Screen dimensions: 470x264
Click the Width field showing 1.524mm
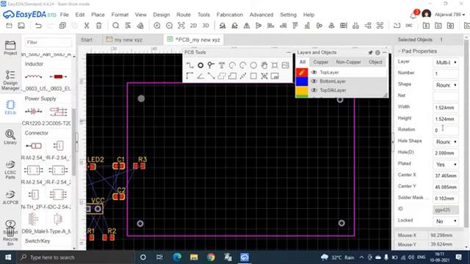(x=446, y=108)
